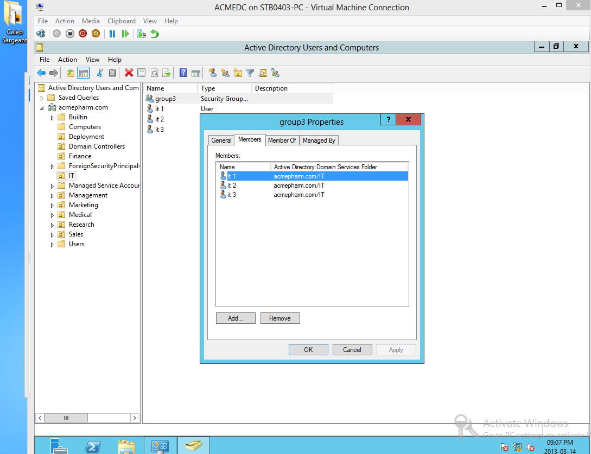Go back with the blue arrow
Viewport: 591px width, 454px height.
coord(41,73)
